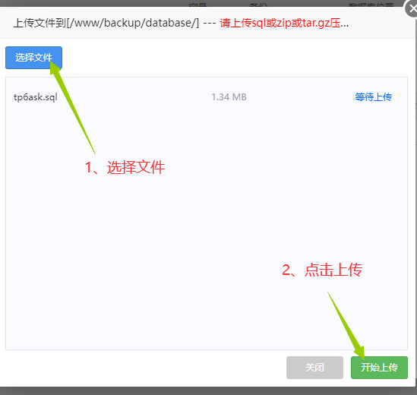Click the partially hidden 备份 column header
This screenshot has width=417, height=395.
(258, 5)
